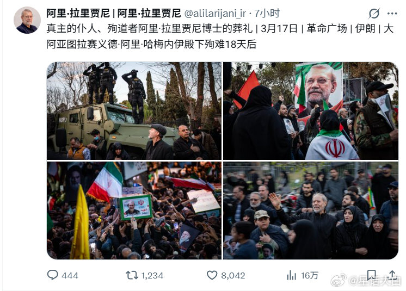This screenshot has height=291, width=406.
Task: Open photo of soldiers saluting on armored vehicle
Action: (x=134, y=111)
